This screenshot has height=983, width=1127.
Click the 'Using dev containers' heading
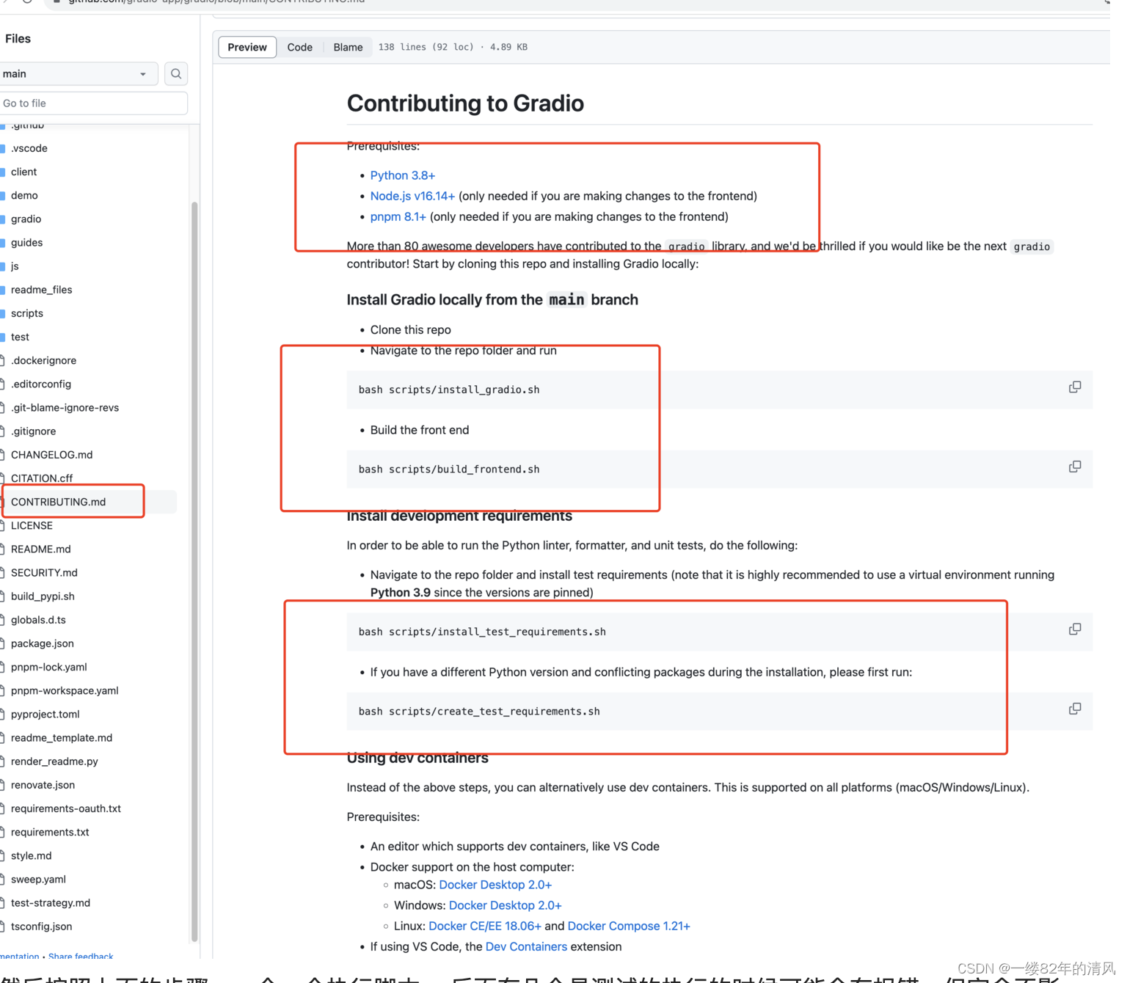click(417, 758)
